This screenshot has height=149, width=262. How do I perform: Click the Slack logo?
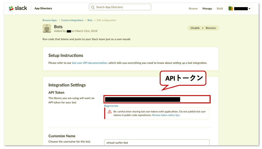pos(18,8)
